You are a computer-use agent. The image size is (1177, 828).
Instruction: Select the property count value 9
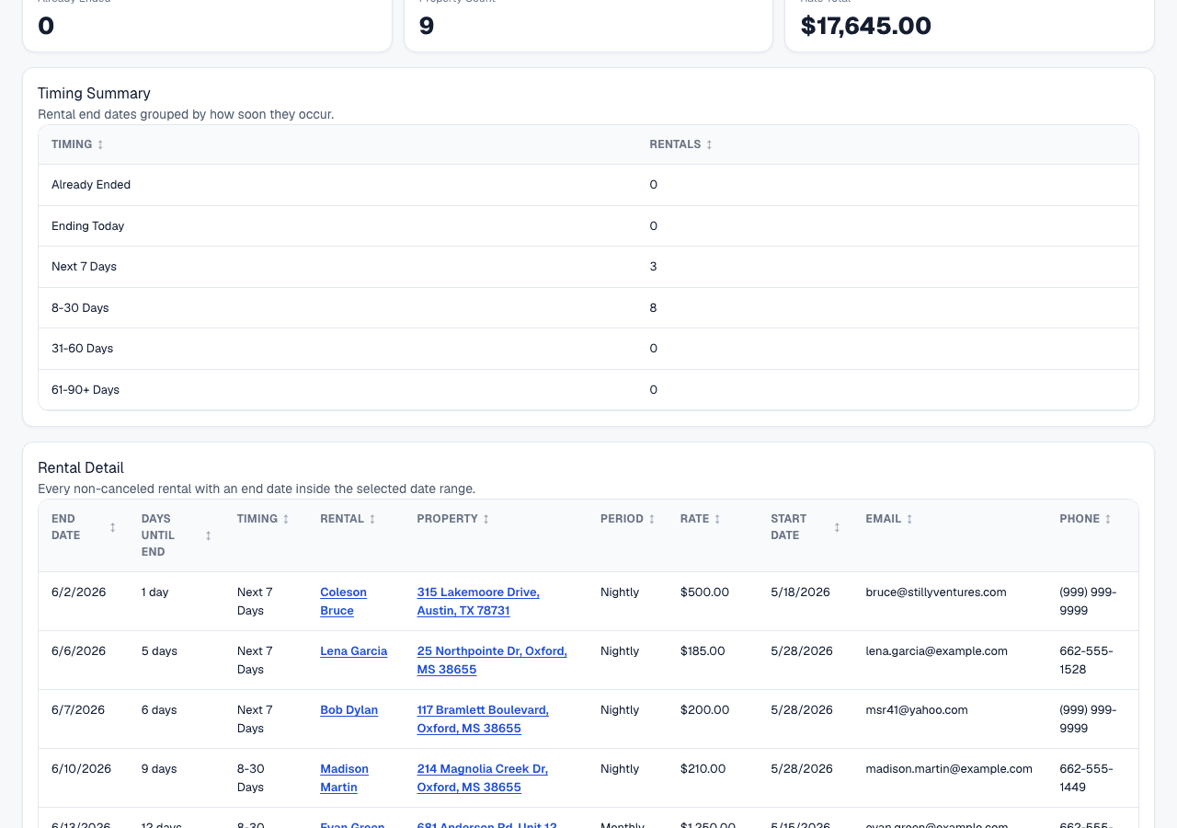click(x=427, y=26)
